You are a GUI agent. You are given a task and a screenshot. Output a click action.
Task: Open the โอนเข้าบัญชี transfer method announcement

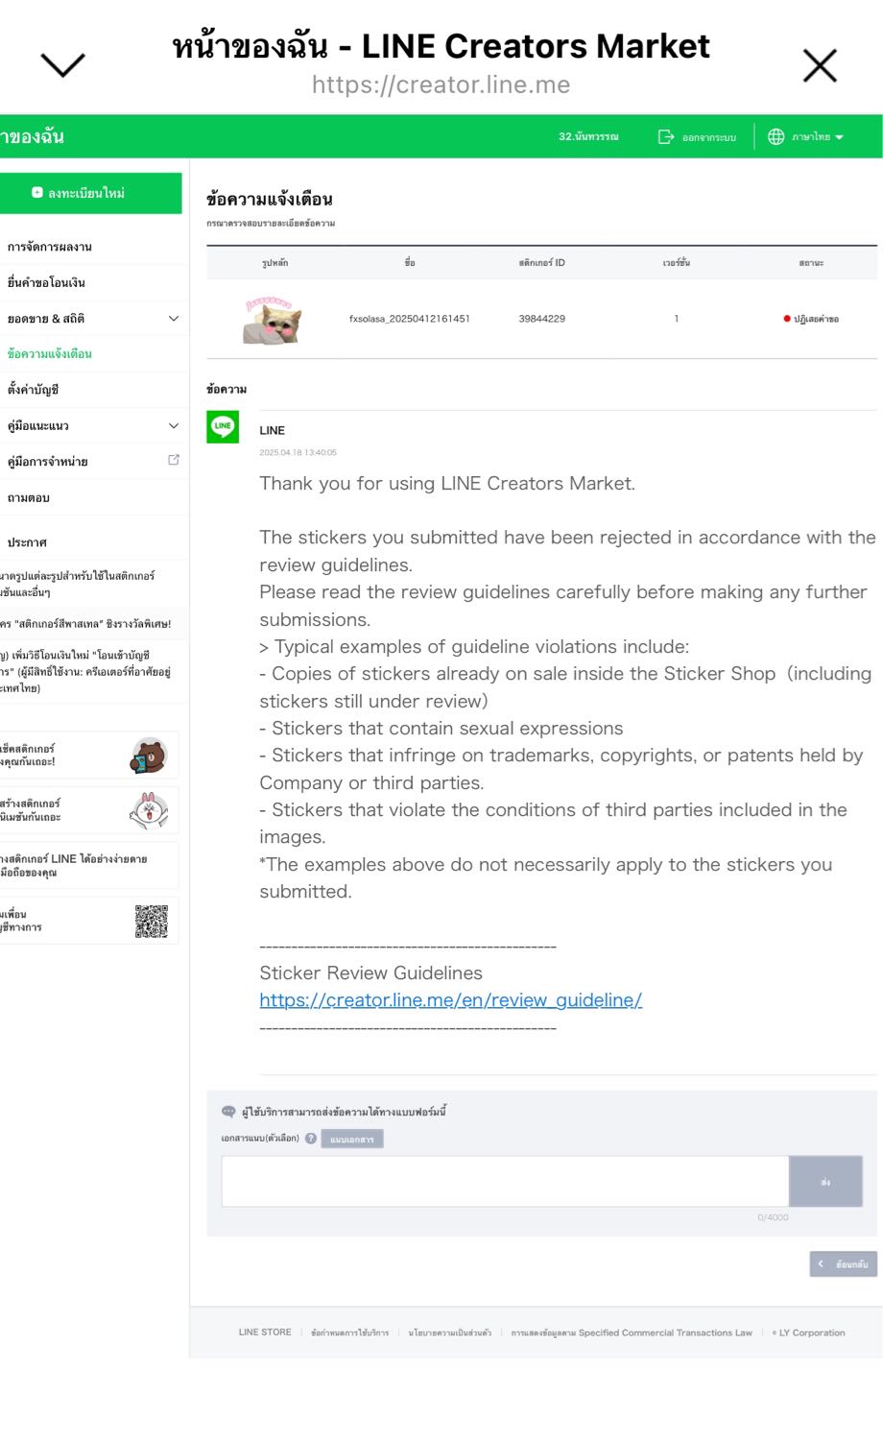[x=86, y=671]
